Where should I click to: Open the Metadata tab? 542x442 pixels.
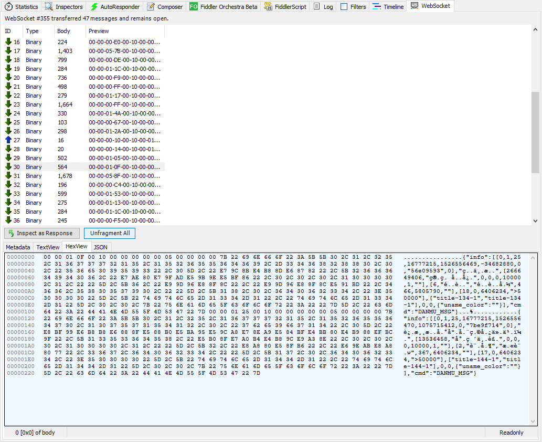(x=18, y=247)
